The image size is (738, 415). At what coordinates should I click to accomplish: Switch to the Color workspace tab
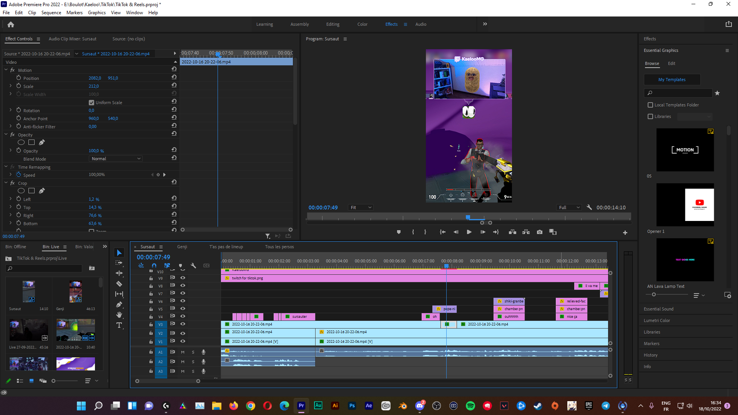tap(362, 24)
